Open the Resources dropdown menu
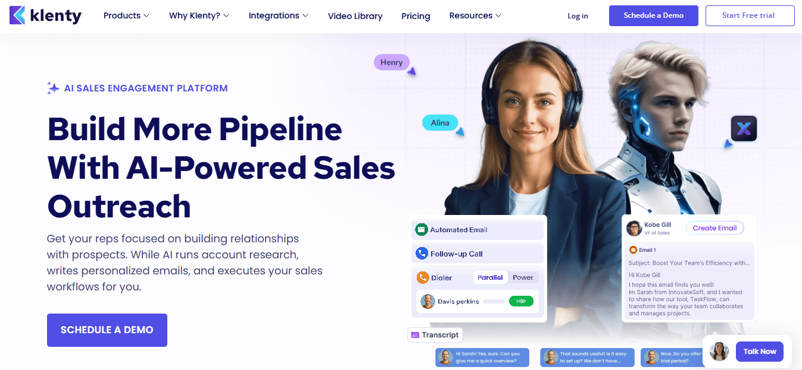This screenshot has width=802, height=370. coord(475,15)
